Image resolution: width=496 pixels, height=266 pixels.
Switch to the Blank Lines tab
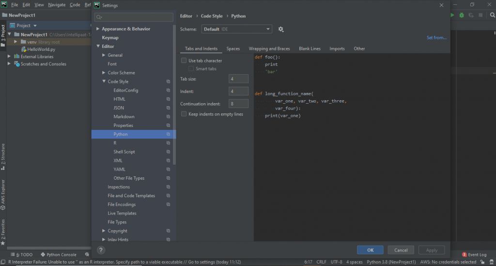310,49
